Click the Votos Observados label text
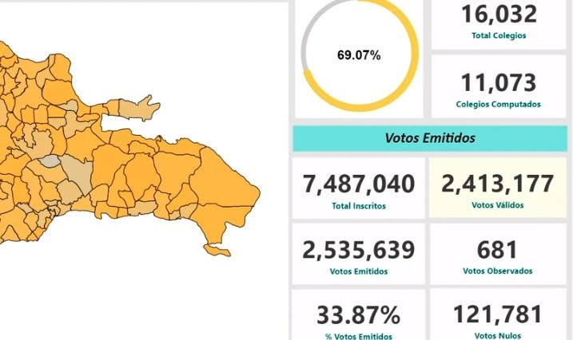 point(497,271)
